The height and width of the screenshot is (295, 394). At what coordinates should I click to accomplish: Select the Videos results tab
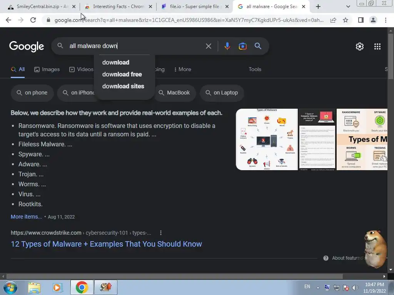coord(82,70)
